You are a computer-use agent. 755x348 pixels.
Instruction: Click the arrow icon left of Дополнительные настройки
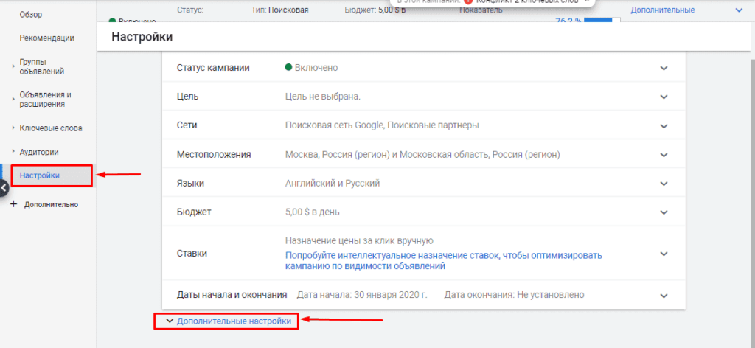pyautogui.click(x=169, y=321)
